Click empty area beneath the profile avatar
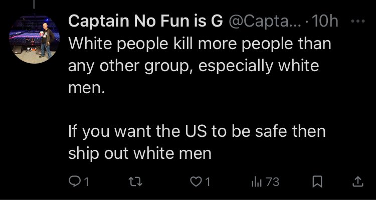 point(34,120)
